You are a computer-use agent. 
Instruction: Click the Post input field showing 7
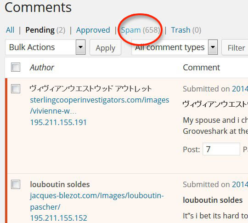tap(221, 149)
